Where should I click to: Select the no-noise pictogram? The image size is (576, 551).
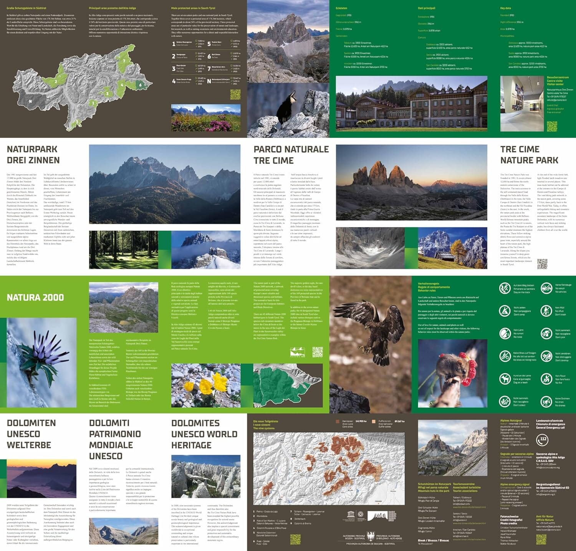pyautogui.click(x=505, y=333)
